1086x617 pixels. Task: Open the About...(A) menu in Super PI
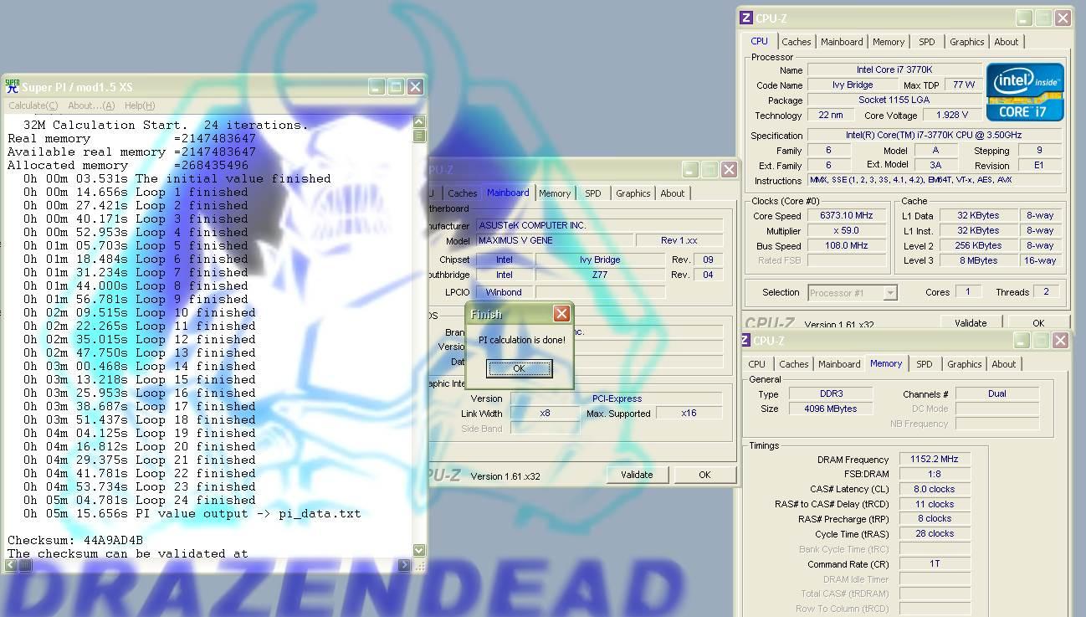pyautogui.click(x=91, y=105)
